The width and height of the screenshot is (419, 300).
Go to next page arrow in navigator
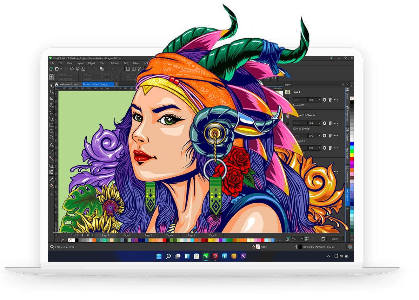coord(83,235)
